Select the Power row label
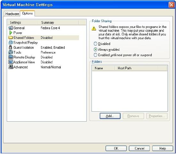The width and height of the screenshot is (176, 154). tap(18, 33)
